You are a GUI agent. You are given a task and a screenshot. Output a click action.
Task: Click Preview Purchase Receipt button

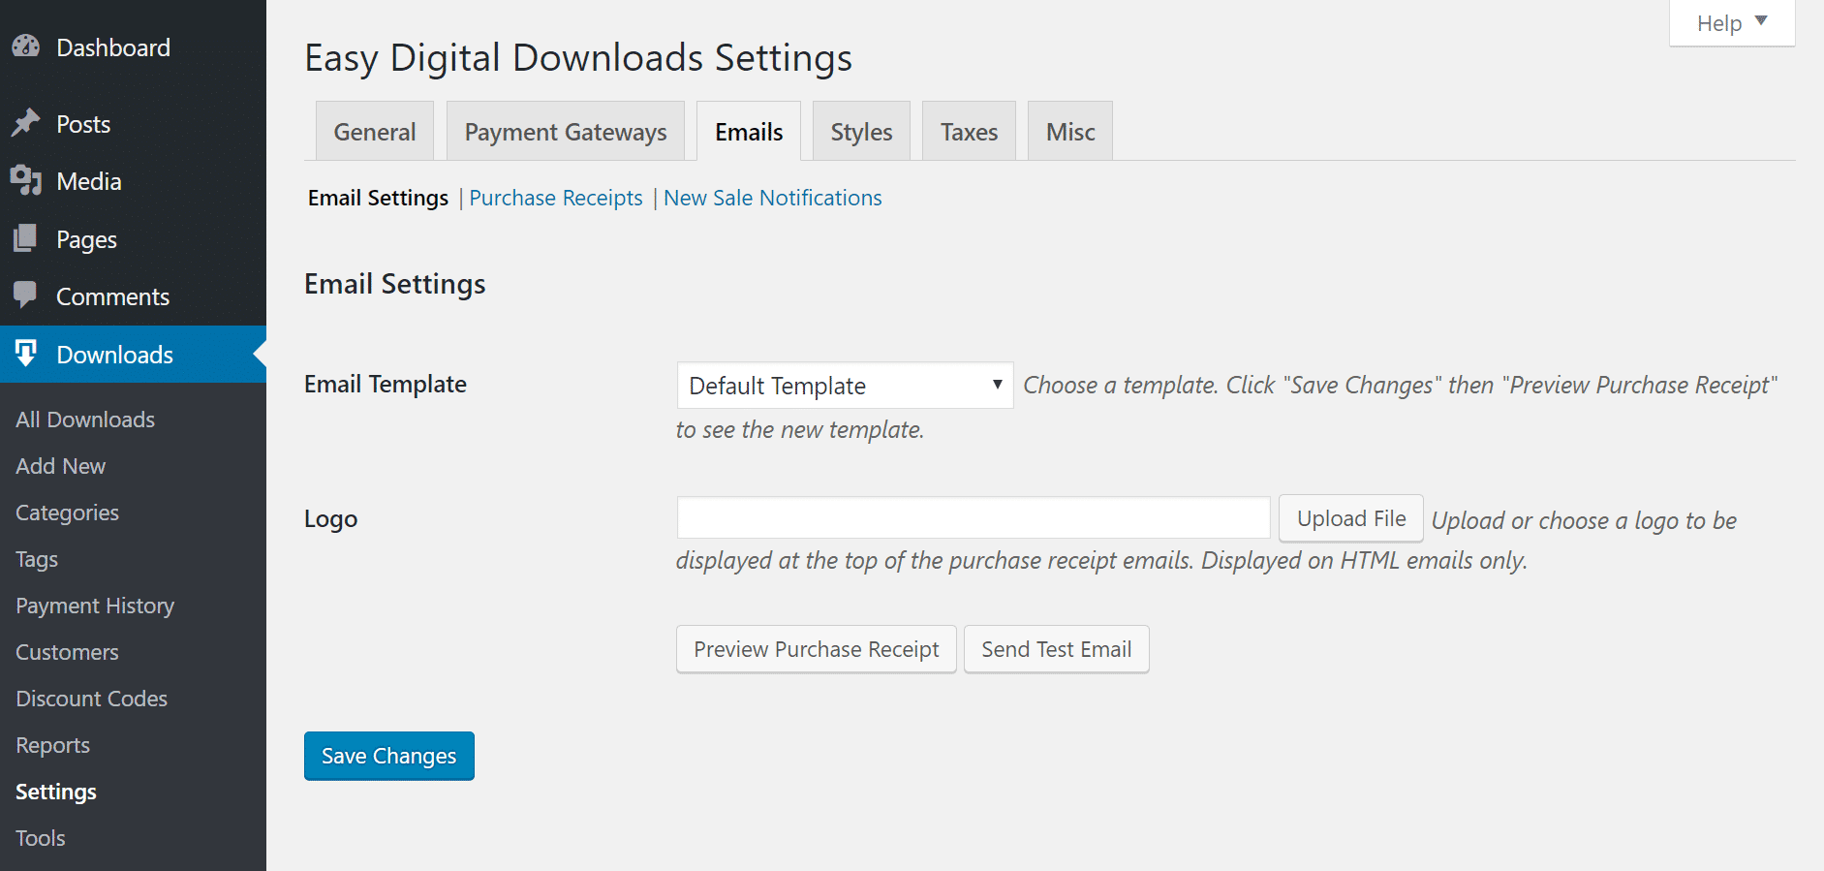click(x=816, y=649)
